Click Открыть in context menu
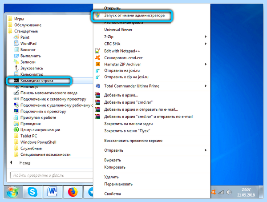This screenshot has height=202, width=267. pyautogui.click(x=113, y=8)
